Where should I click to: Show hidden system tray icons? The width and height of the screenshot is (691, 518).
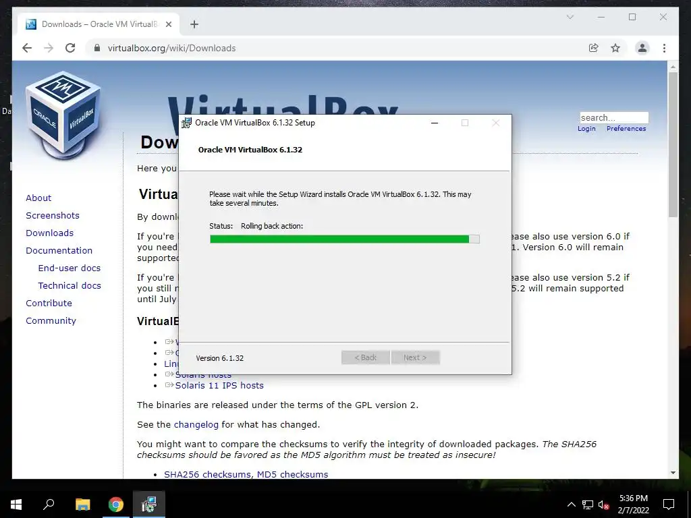(571, 505)
